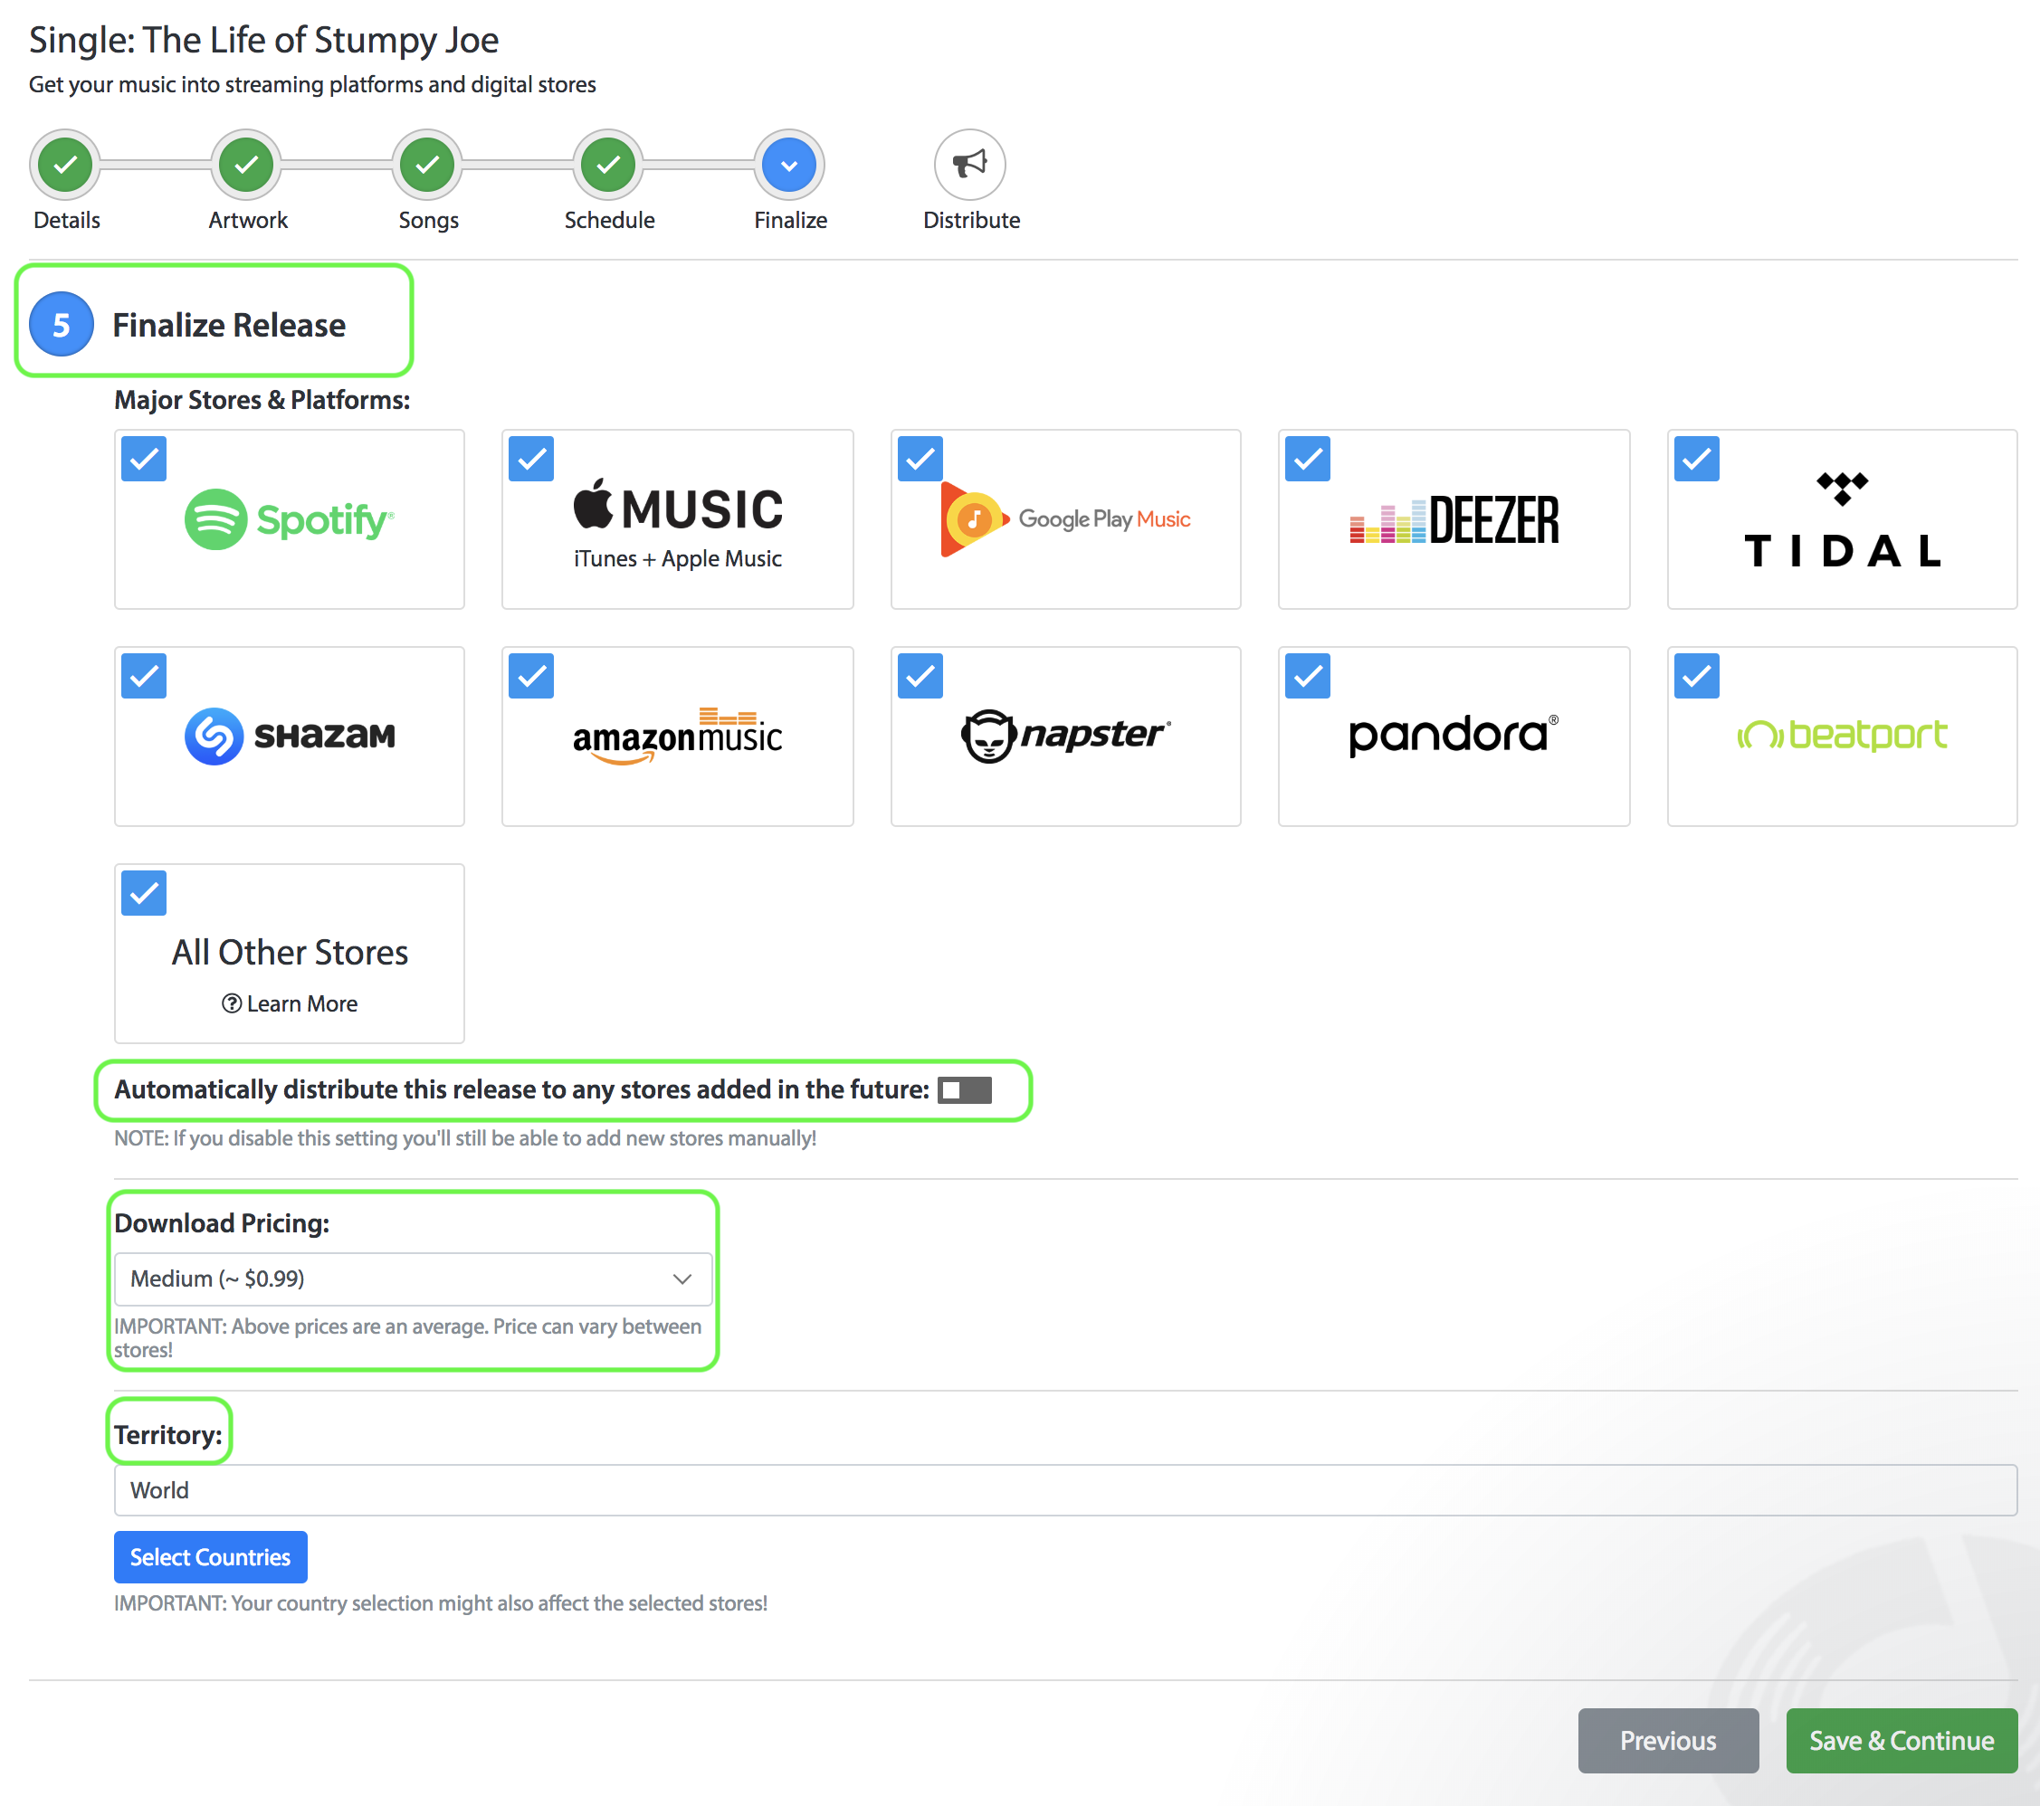The image size is (2040, 1806).
Task: Uncheck the Napster store checkbox
Action: coord(920,677)
